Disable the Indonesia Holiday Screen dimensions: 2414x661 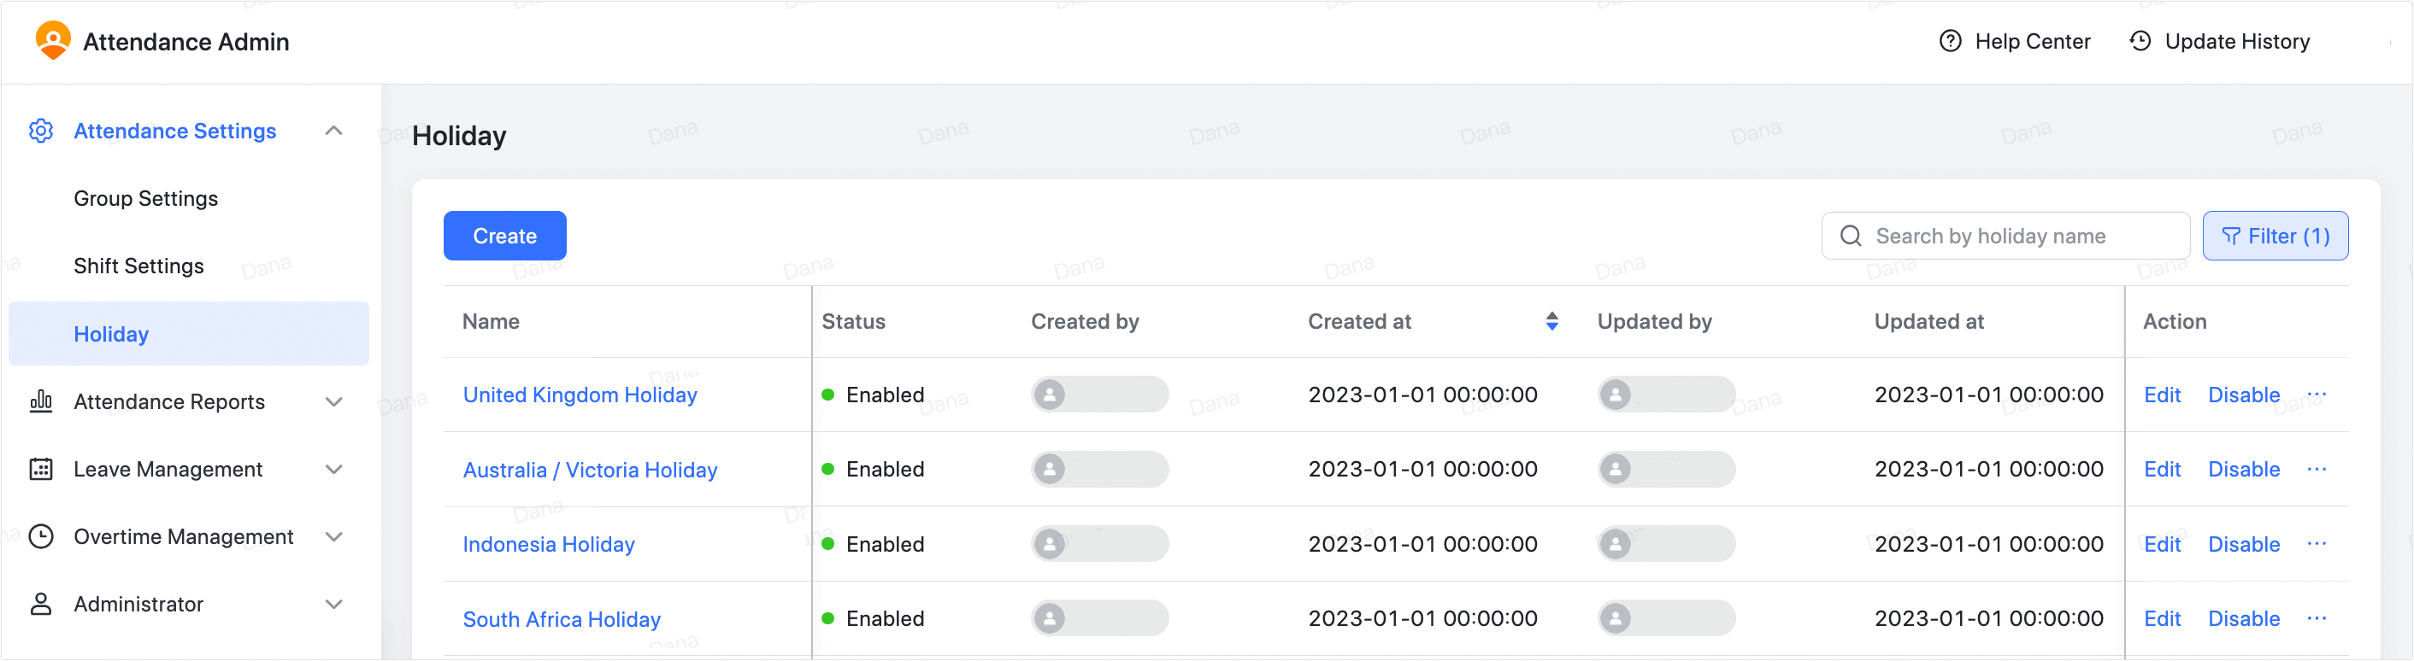tap(2243, 544)
